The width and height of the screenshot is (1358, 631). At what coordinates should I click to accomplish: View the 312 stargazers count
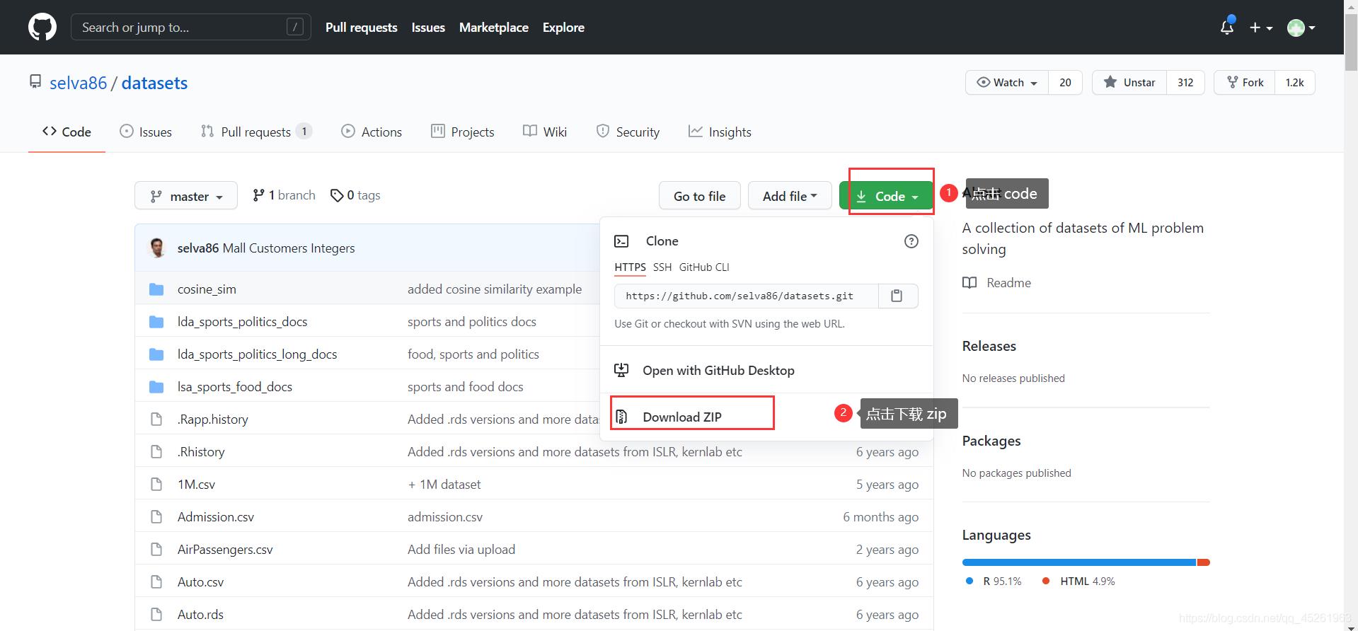tap(1185, 83)
